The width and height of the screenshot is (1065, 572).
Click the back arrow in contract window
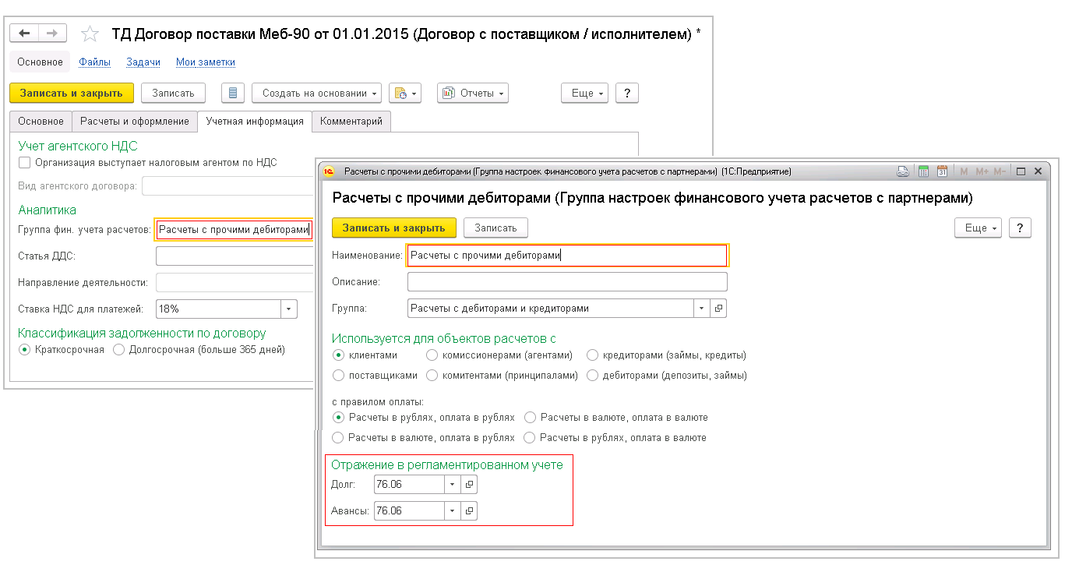click(24, 34)
